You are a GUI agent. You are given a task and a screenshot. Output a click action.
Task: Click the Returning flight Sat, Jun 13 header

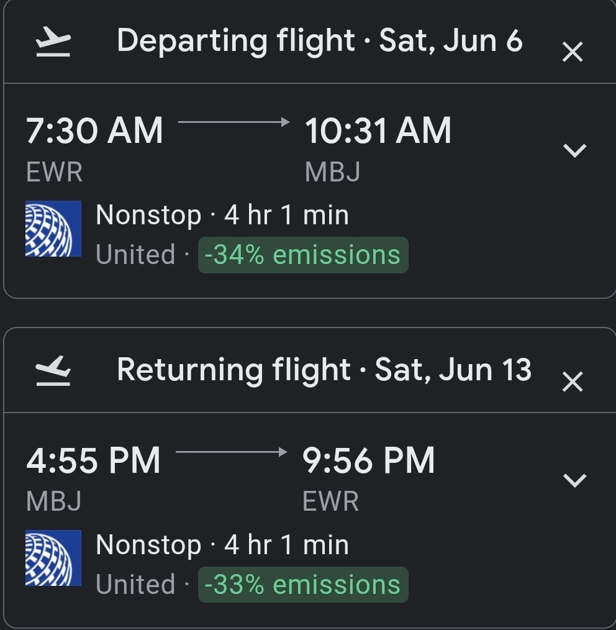(324, 370)
